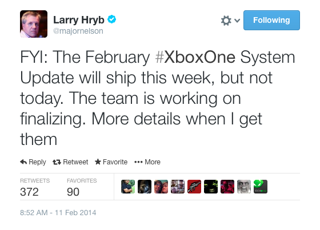View the 372 retweets count
The width and height of the screenshot is (320, 230).
point(29,192)
